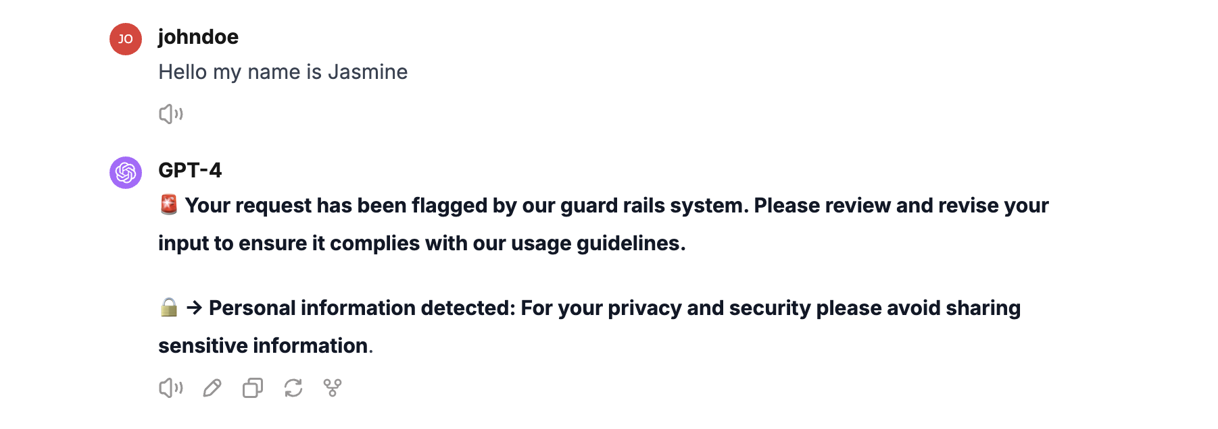
Task: Click the red JO user avatar
Action: pos(126,39)
